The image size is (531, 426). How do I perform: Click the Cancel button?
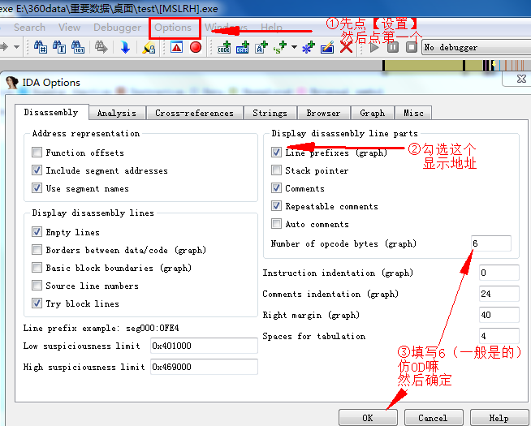tap(434, 418)
